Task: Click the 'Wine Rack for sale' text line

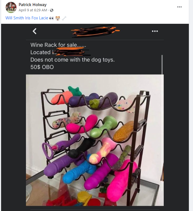Action: coord(58,45)
